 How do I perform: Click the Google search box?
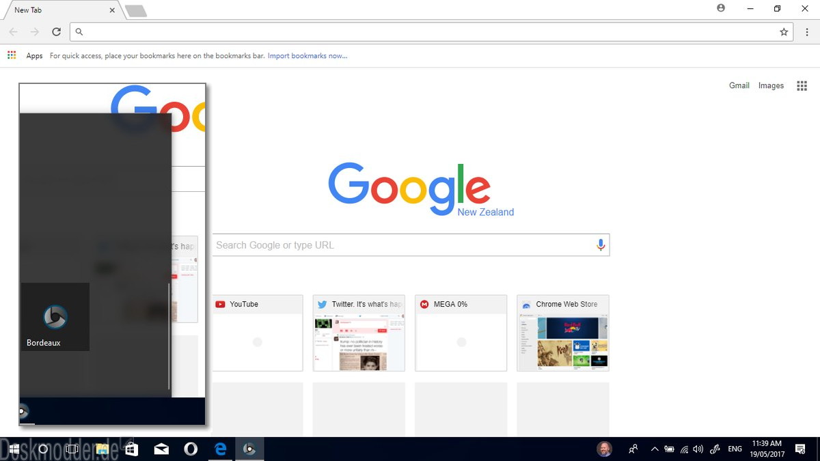click(x=410, y=245)
